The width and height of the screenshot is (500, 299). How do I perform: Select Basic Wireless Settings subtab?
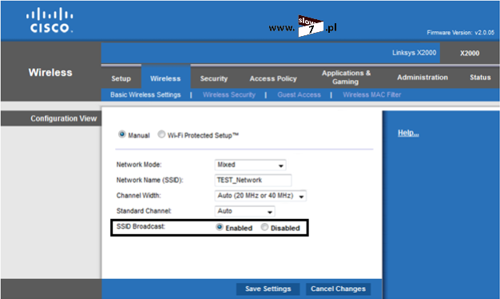[145, 95]
